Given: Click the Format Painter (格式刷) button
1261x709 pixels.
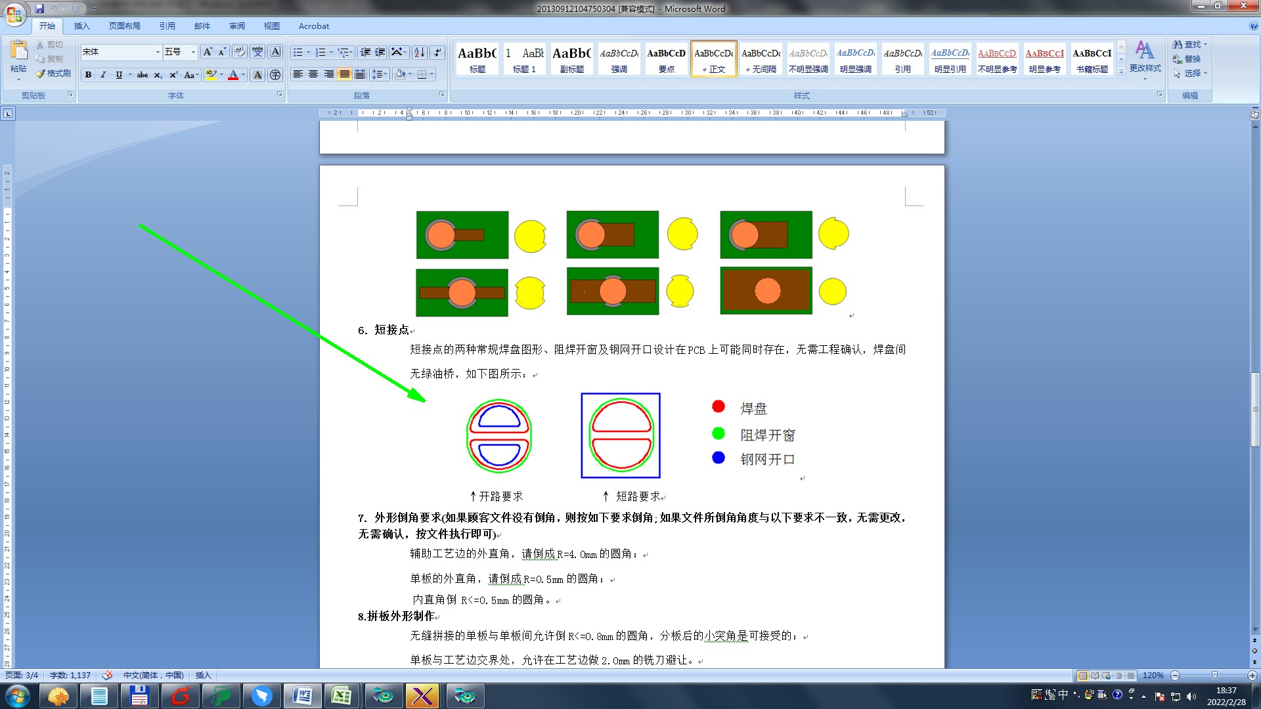Looking at the screenshot, I should tap(54, 74).
